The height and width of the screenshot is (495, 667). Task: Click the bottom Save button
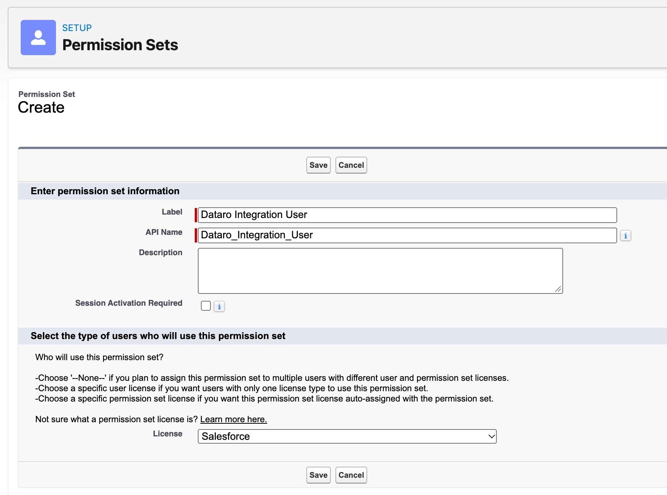tap(319, 475)
